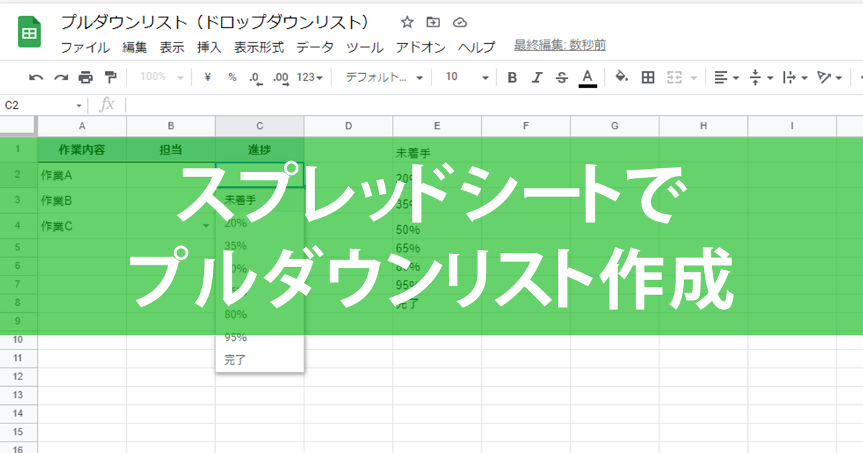Open the fill color bucket

pyautogui.click(x=622, y=77)
